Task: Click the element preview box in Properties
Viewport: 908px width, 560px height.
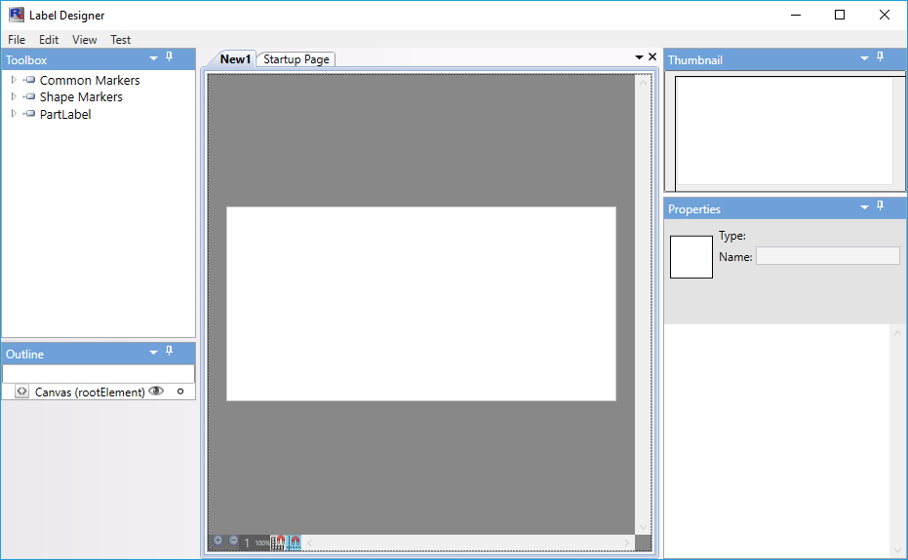Action: 691,257
